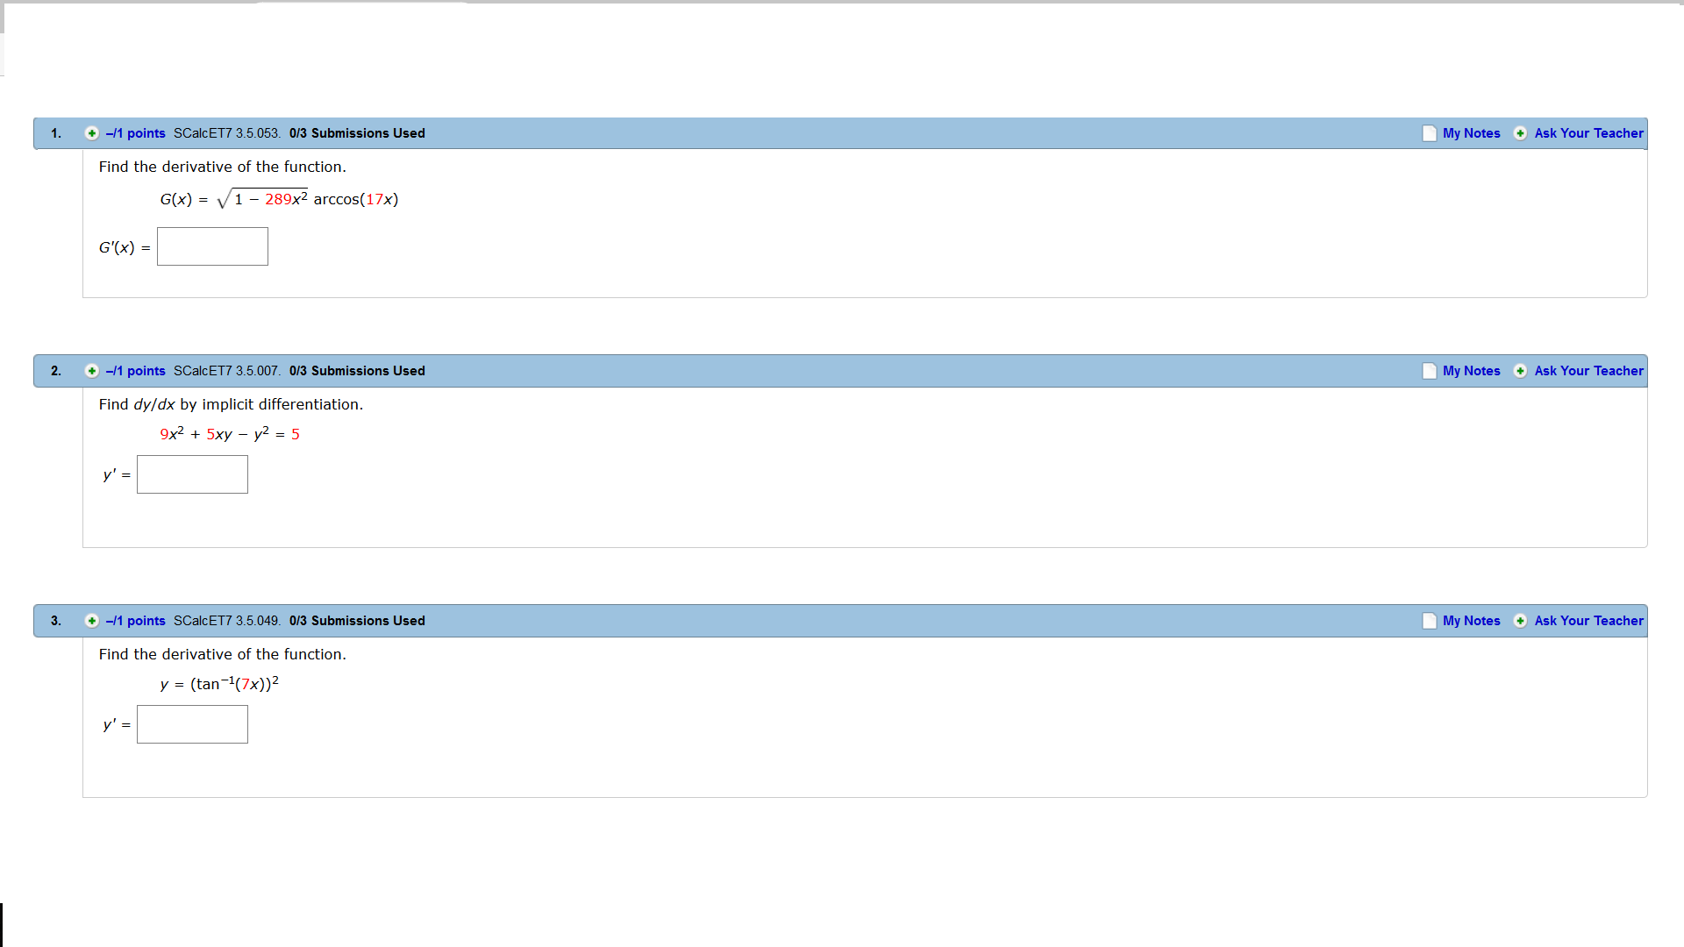This screenshot has height=947, width=1684.
Task: Click 0/3 Submissions Used in question 3
Action: pos(357,621)
